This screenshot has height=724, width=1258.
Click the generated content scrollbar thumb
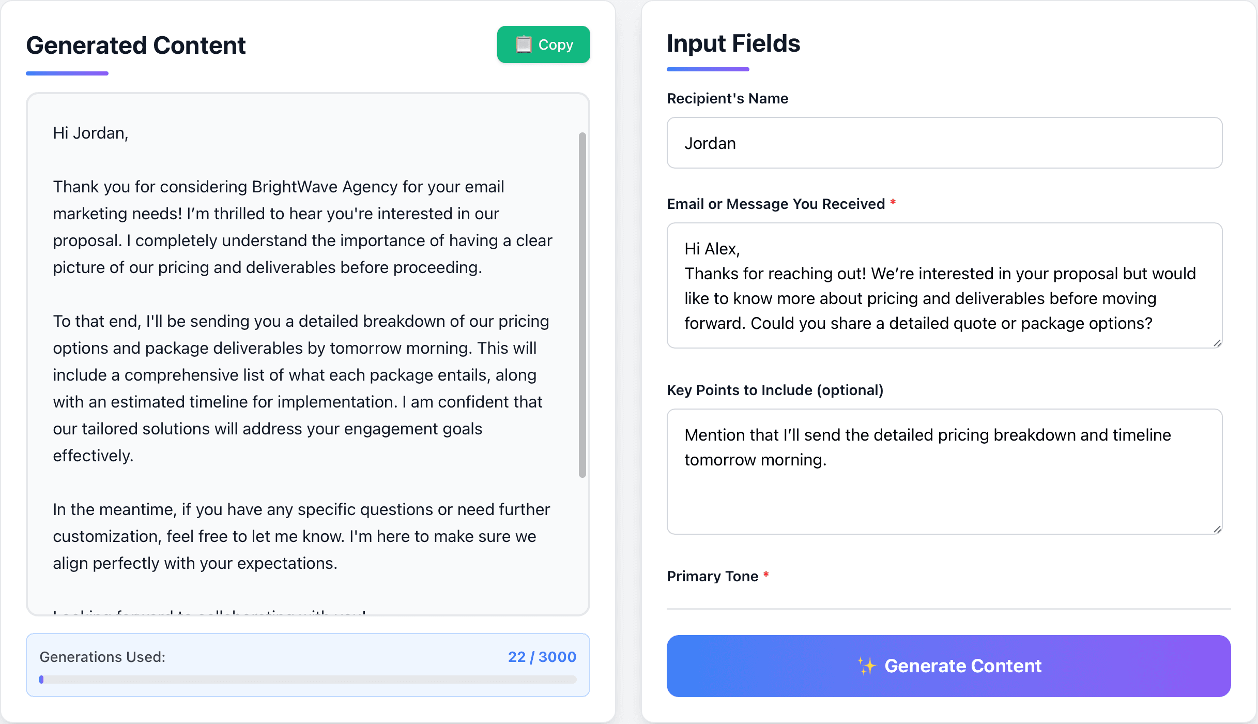582,305
